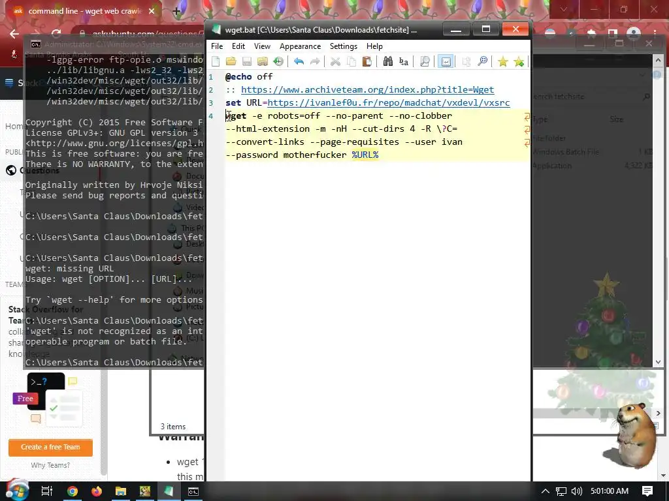Open Find with the binoculars icon

coord(387,61)
